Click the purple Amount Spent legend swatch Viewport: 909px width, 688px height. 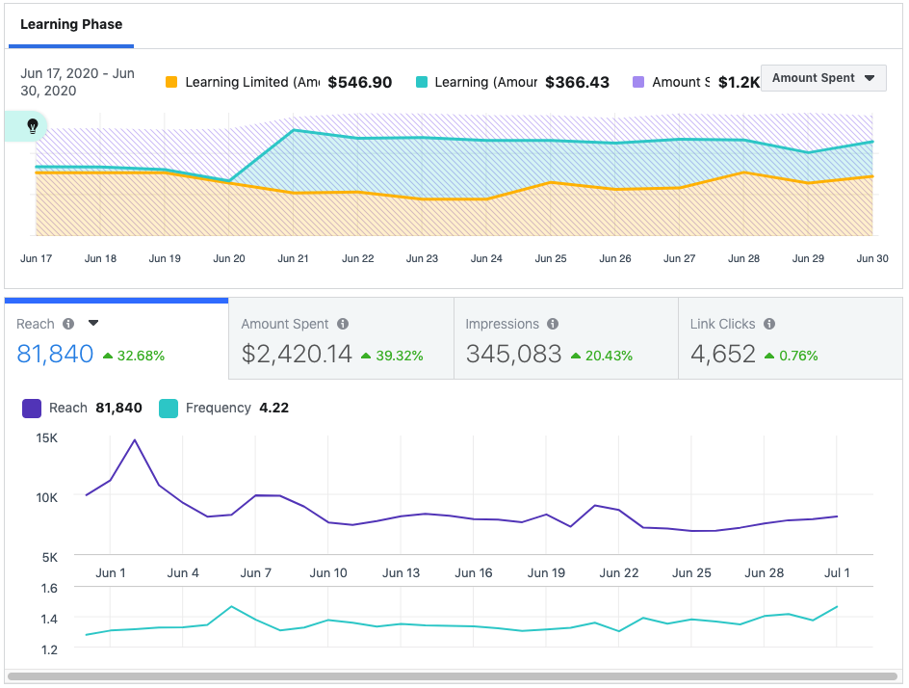[x=638, y=83]
